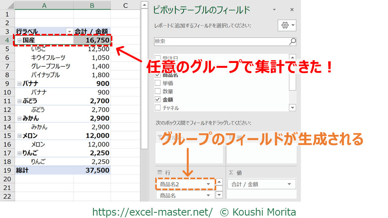Open the field list tools gear menu

pyautogui.click(x=287, y=25)
